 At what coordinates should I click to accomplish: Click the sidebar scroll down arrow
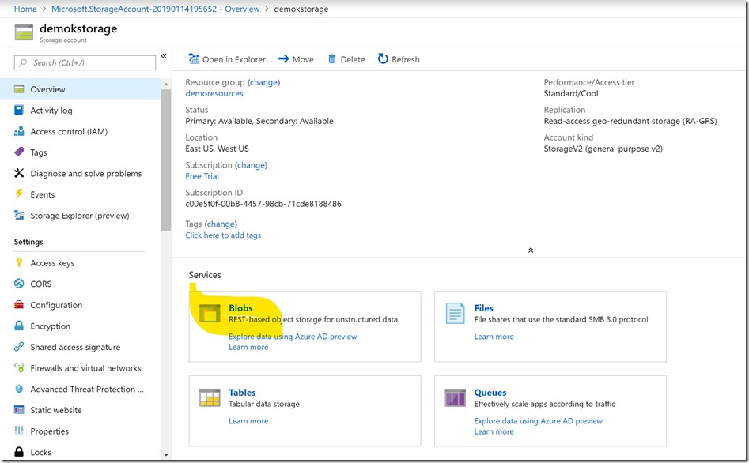166,454
